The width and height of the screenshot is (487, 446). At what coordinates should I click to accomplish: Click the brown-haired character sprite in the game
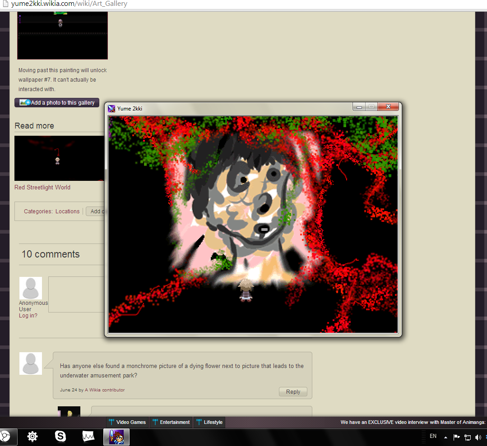[x=246, y=290]
